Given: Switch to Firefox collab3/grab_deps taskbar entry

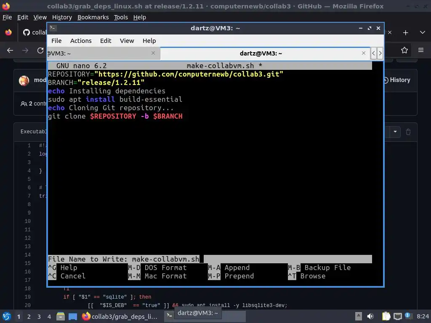Looking at the screenshot, I should (x=120, y=316).
